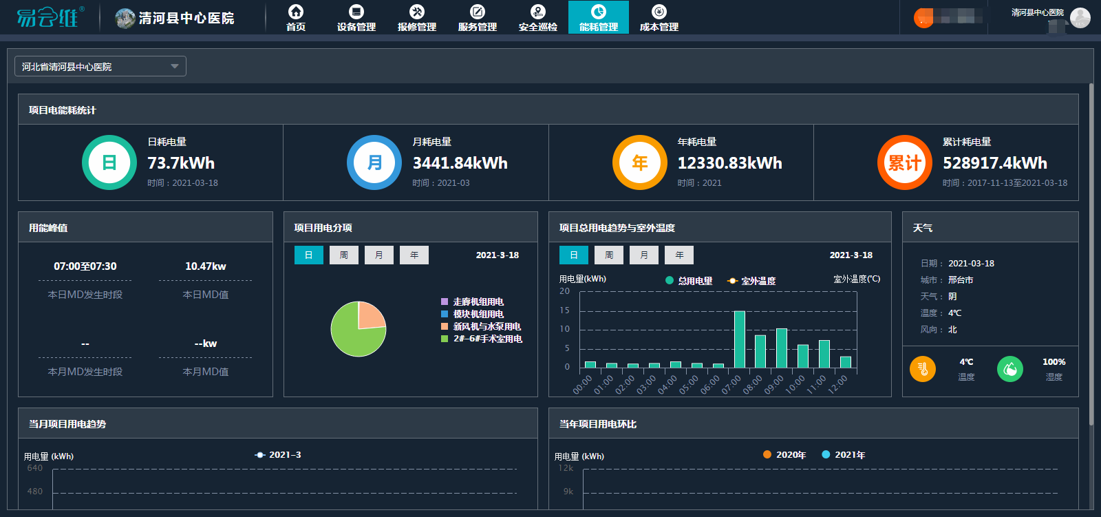Image resolution: width=1101 pixels, height=517 pixels.
Task: Select the 能耗管理 energy management tab
Action: tap(598, 17)
